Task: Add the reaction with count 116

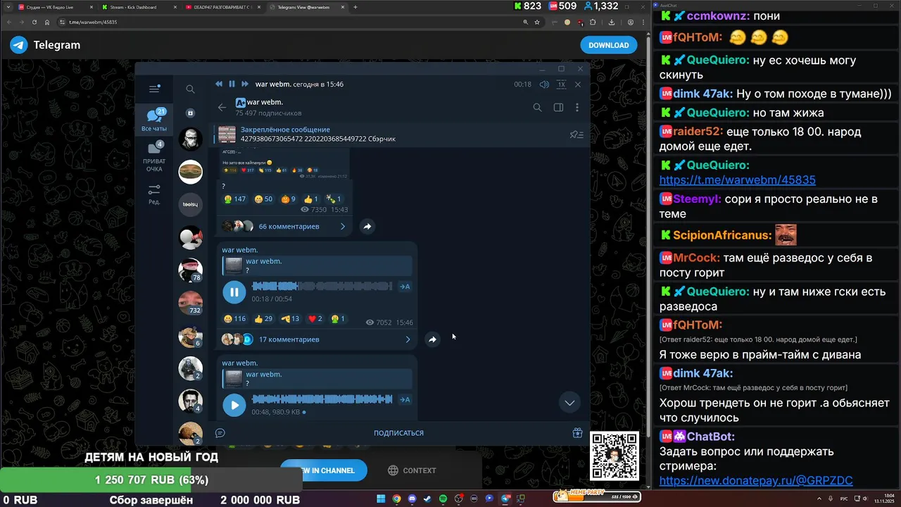Action: point(235,319)
